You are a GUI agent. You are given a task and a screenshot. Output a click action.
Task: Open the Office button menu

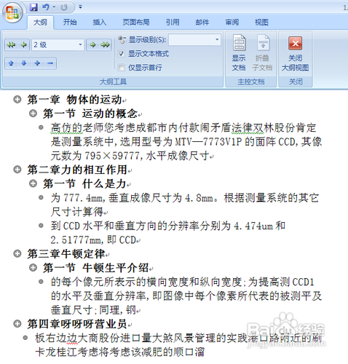[12, 12]
